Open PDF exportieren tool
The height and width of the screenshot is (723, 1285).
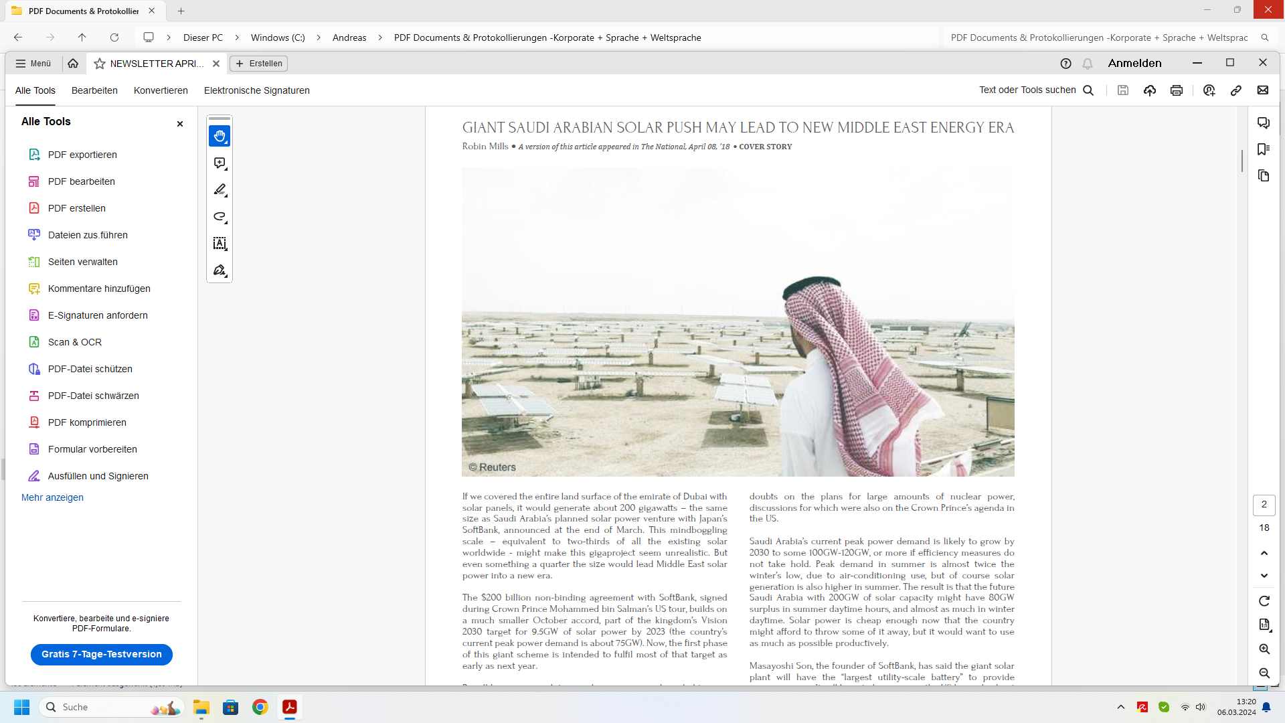pyautogui.click(x=82, y=155)
